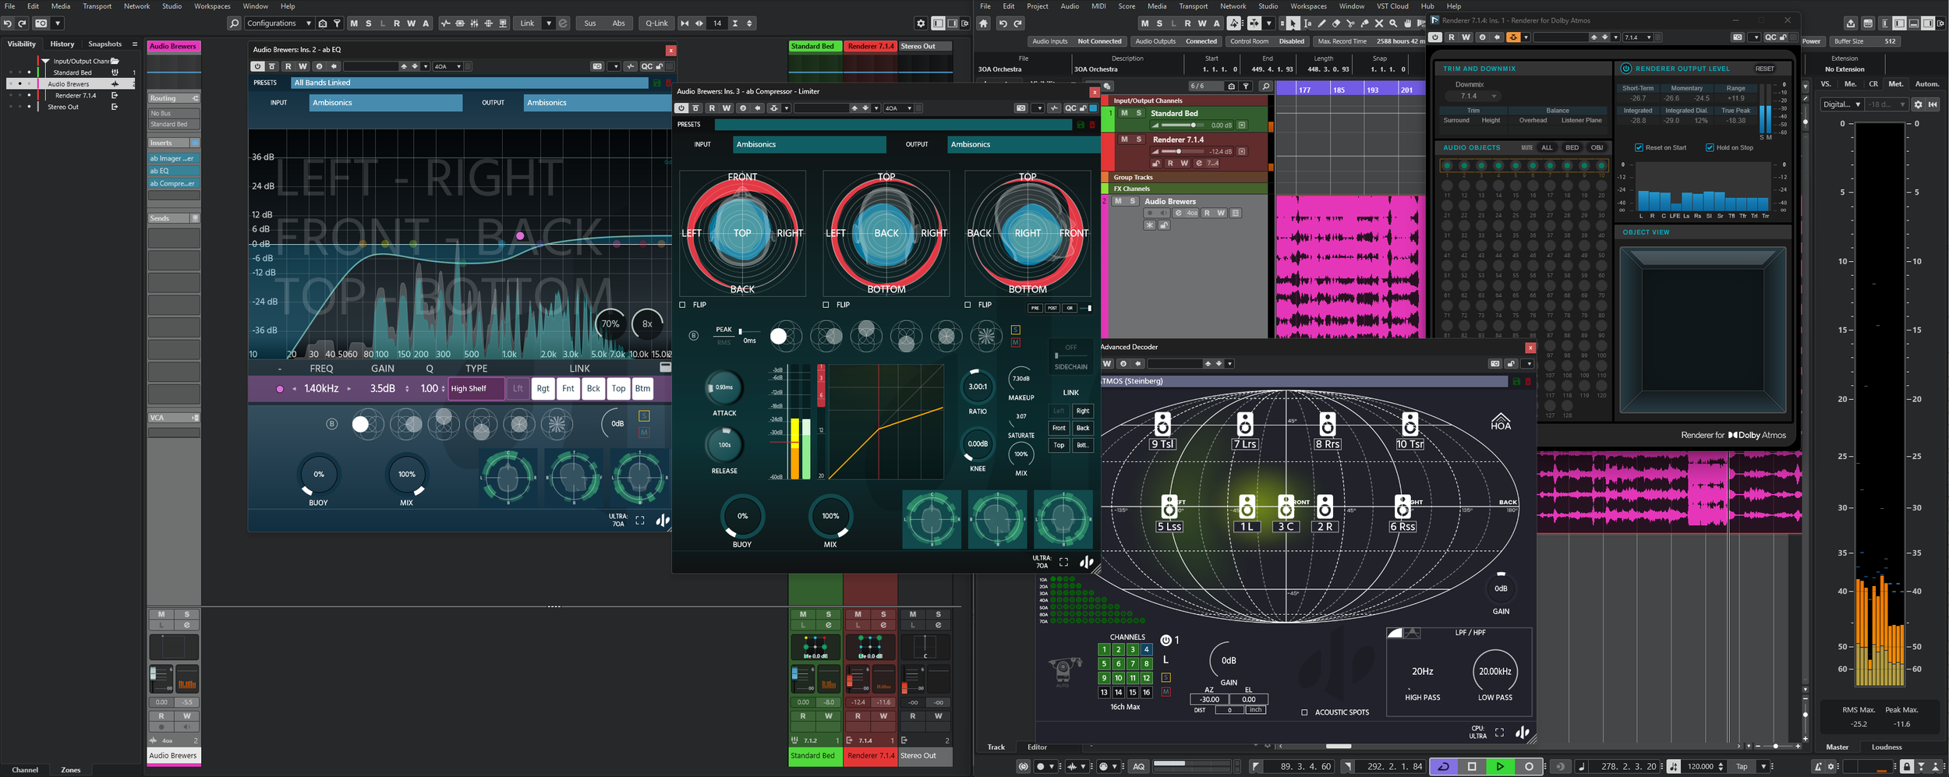Bypass the ab EQ plugin with its power button
Screen dimensions: 1949x777
click(x=257, y=66)
